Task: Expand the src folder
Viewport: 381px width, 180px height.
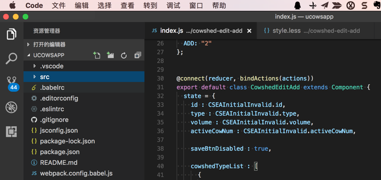Action: tap(45, 77)
